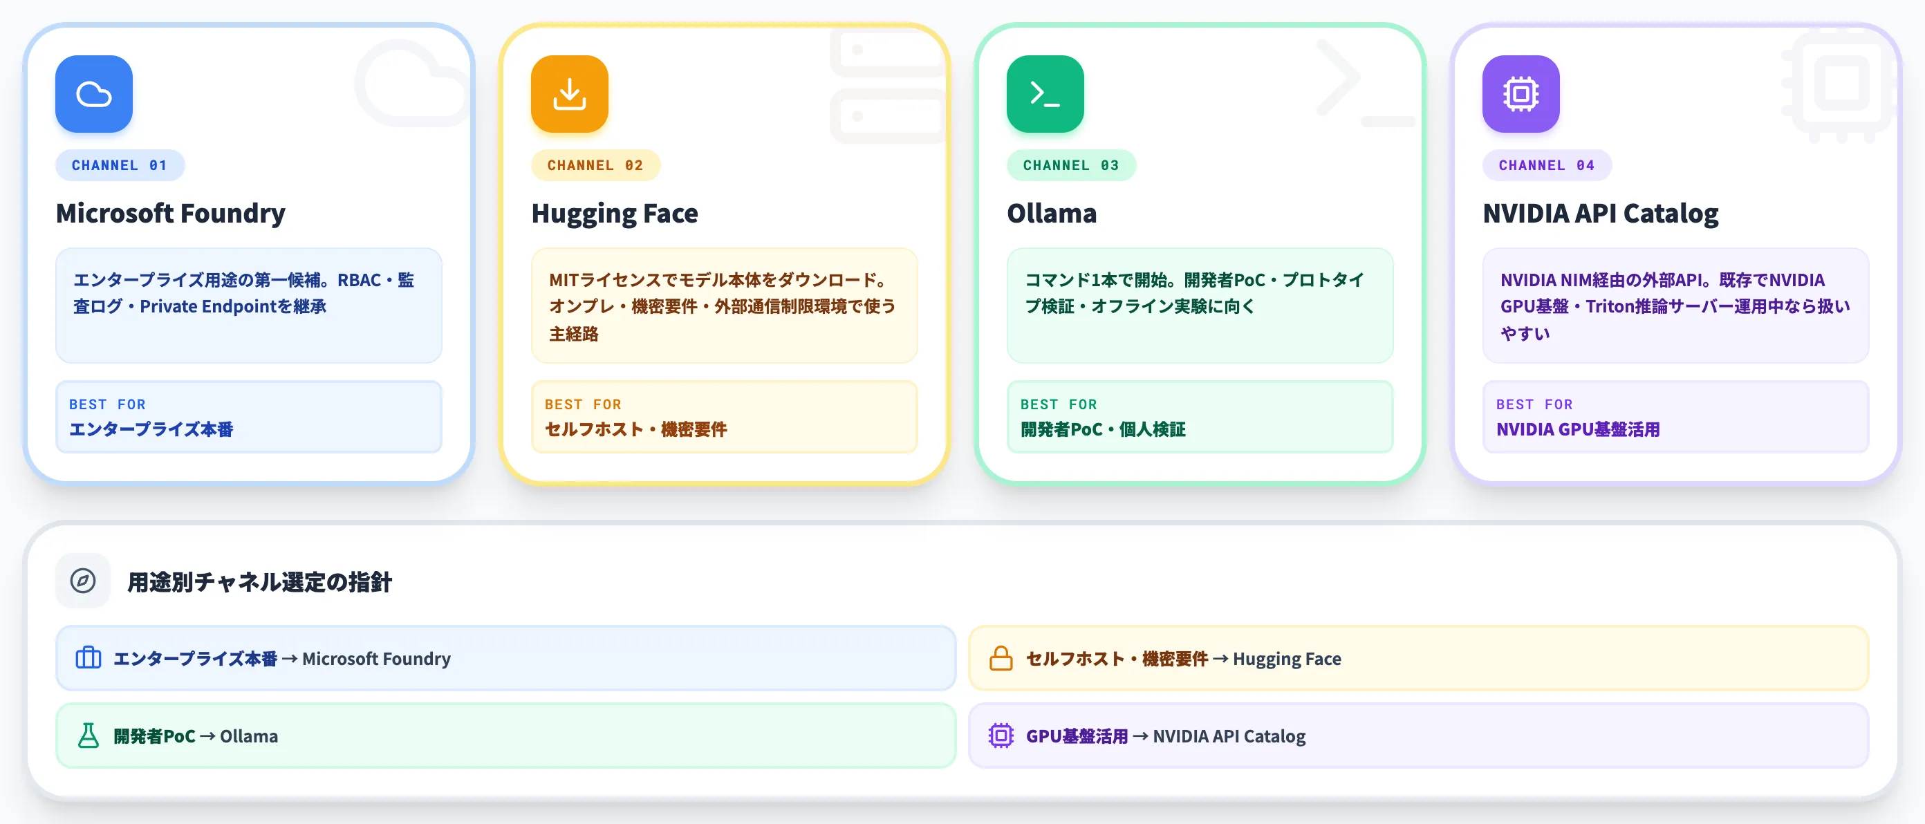Click the briefcase icon in the エンタープライズ本番 row

tap(89, 658)
